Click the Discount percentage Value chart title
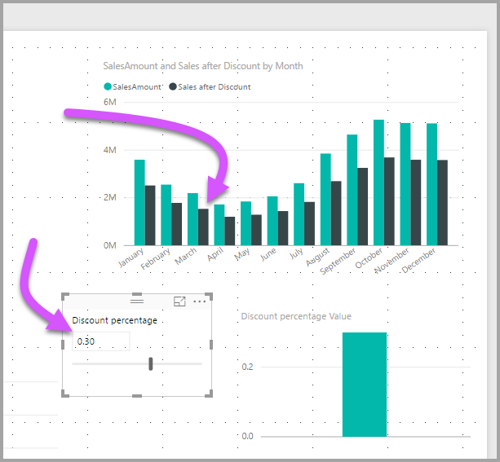 point(296,316)
